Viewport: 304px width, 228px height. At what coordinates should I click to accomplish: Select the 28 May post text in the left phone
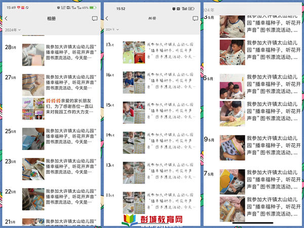tap(71, 52)
